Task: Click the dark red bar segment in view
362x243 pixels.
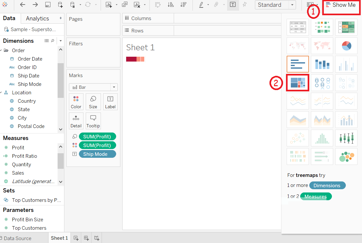Action: click(131, 59)
